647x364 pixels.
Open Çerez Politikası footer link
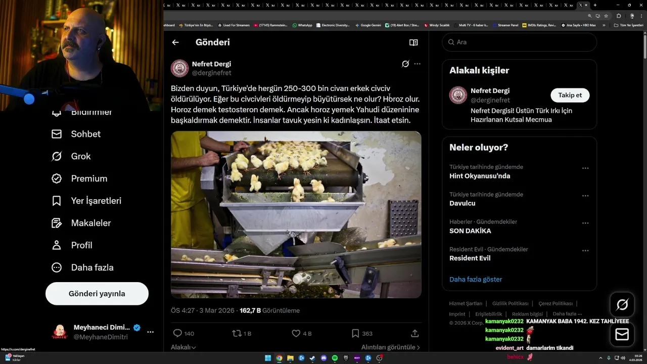[556, 303]
